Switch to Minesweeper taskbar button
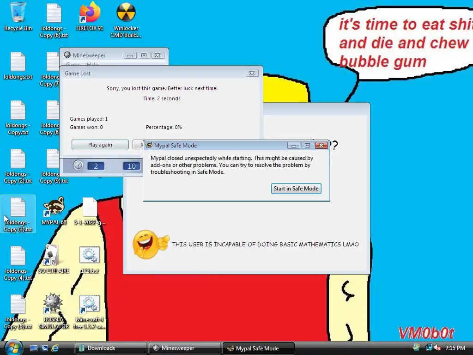This screenshot has width=473, height=355. click(x=185, y=348)
